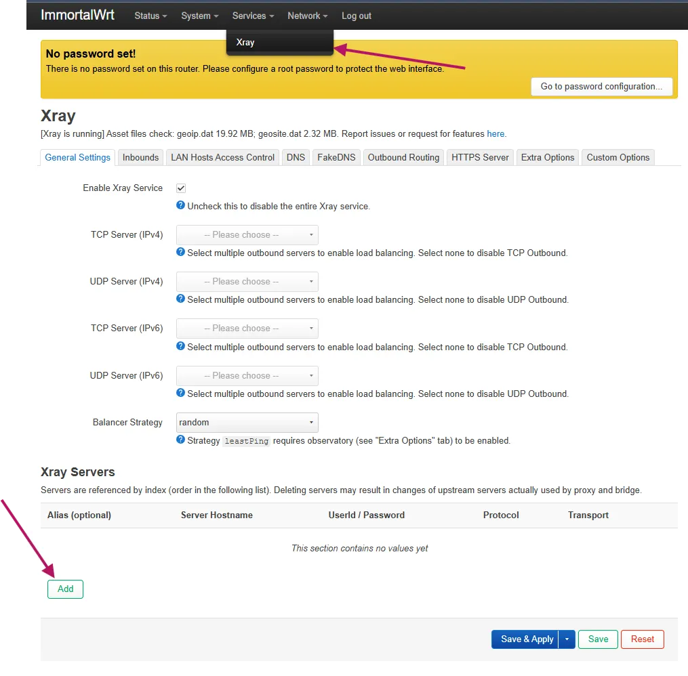Click the Transport column header
688x676 pixels.
(x=588, y=515)
